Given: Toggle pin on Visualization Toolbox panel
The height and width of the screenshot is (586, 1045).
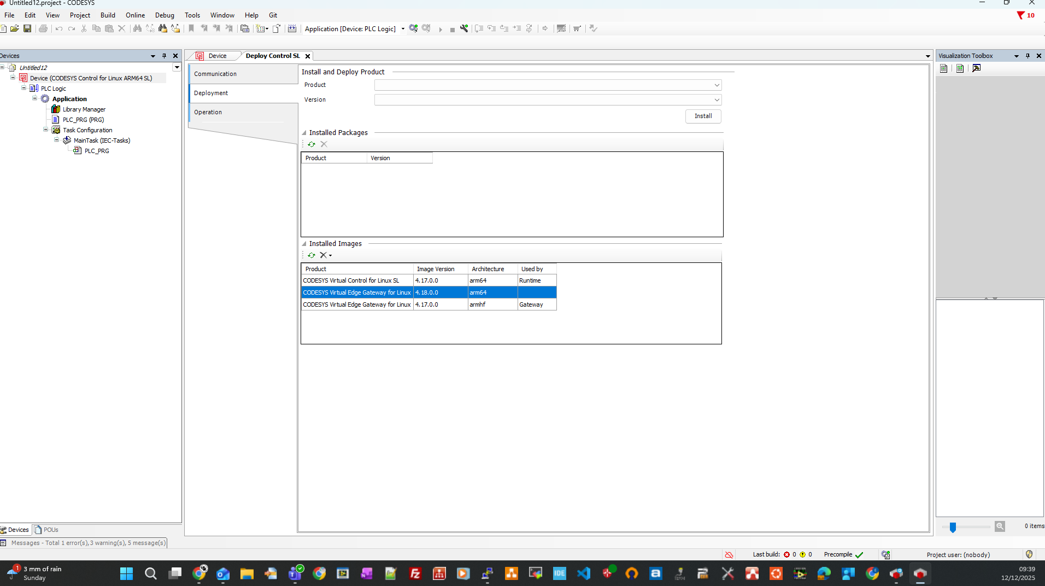Looking at the screenshot, I should [1028, 56].
